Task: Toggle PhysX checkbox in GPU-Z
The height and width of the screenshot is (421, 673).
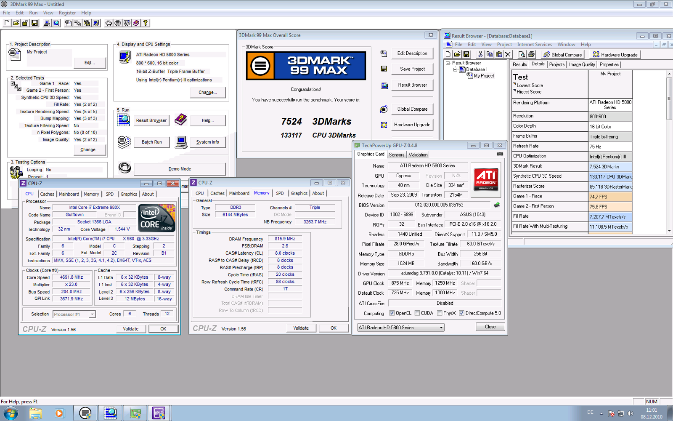Action: 440,313
